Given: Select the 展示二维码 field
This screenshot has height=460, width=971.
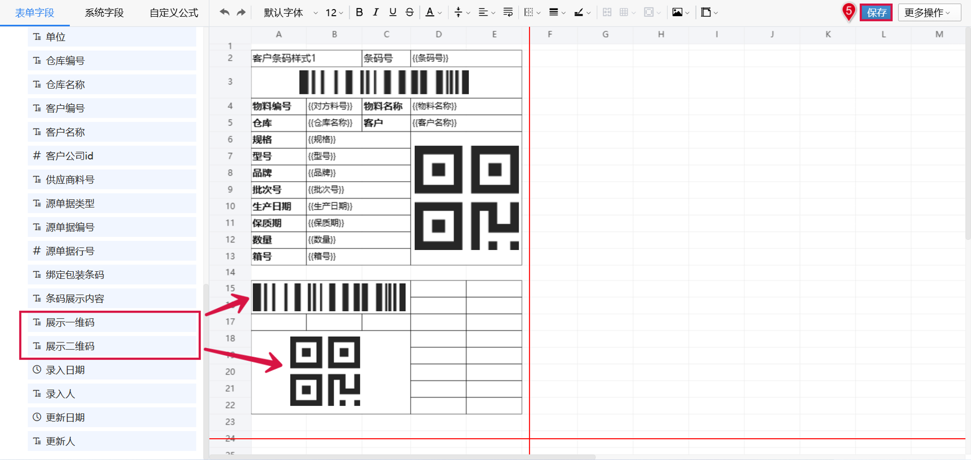Looking at the screenshot, I should tap(112, 346).
